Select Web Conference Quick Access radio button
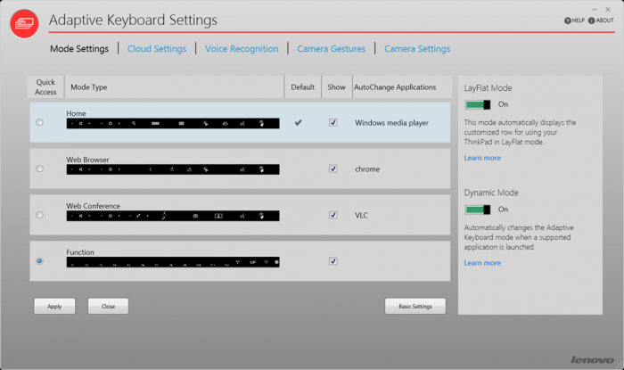Image resolution: width=624 pixels, height=370 pixels. (x=39, y=215)
